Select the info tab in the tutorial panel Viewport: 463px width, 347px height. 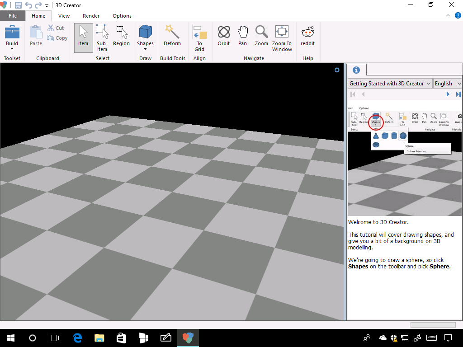[356, 70]
